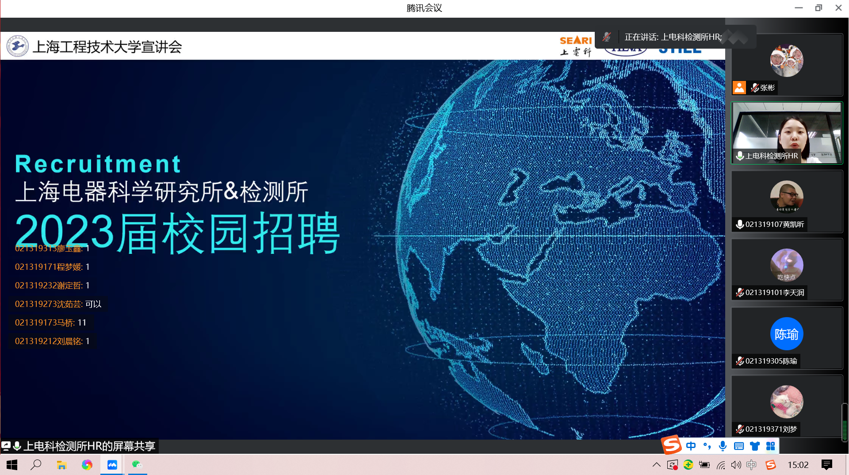Open the Windows Start menu
This screenshot has height=475, width=849.
tap(12, 465)
